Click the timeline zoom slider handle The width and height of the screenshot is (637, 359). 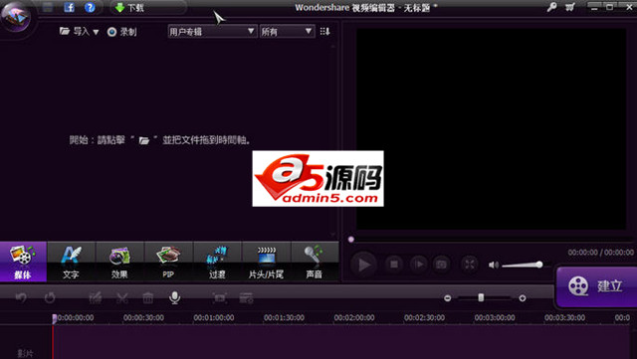pyautogui.click(x=481, y=297)
